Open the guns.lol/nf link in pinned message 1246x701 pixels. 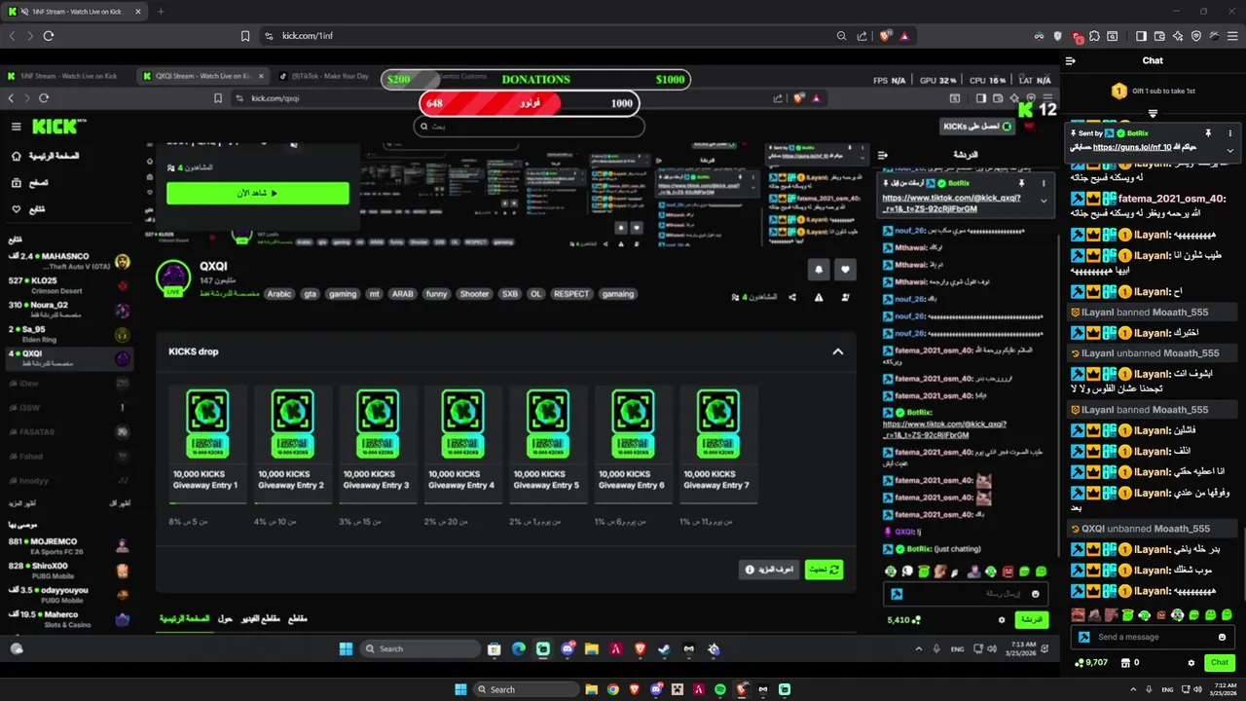pos(1131,147)
